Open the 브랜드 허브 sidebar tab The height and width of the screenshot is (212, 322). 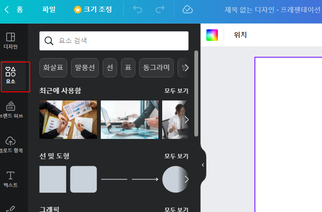pyautogui.click(x=11, y=110)
